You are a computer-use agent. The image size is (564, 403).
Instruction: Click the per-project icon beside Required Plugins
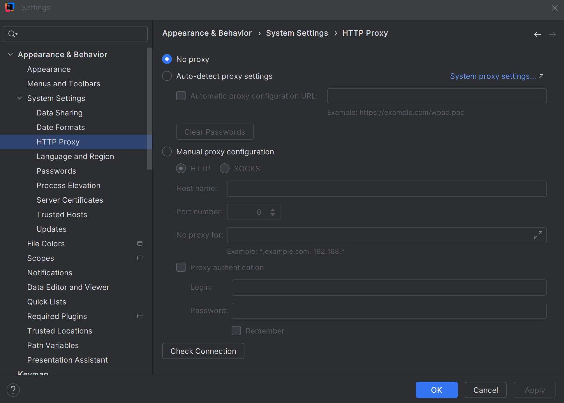point(140,316)
